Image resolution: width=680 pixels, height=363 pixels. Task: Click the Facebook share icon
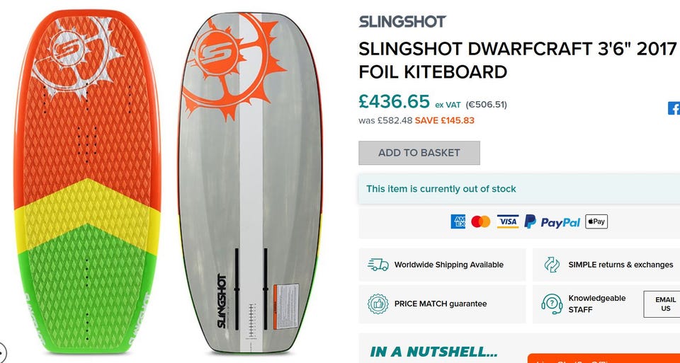click(674, 108)
